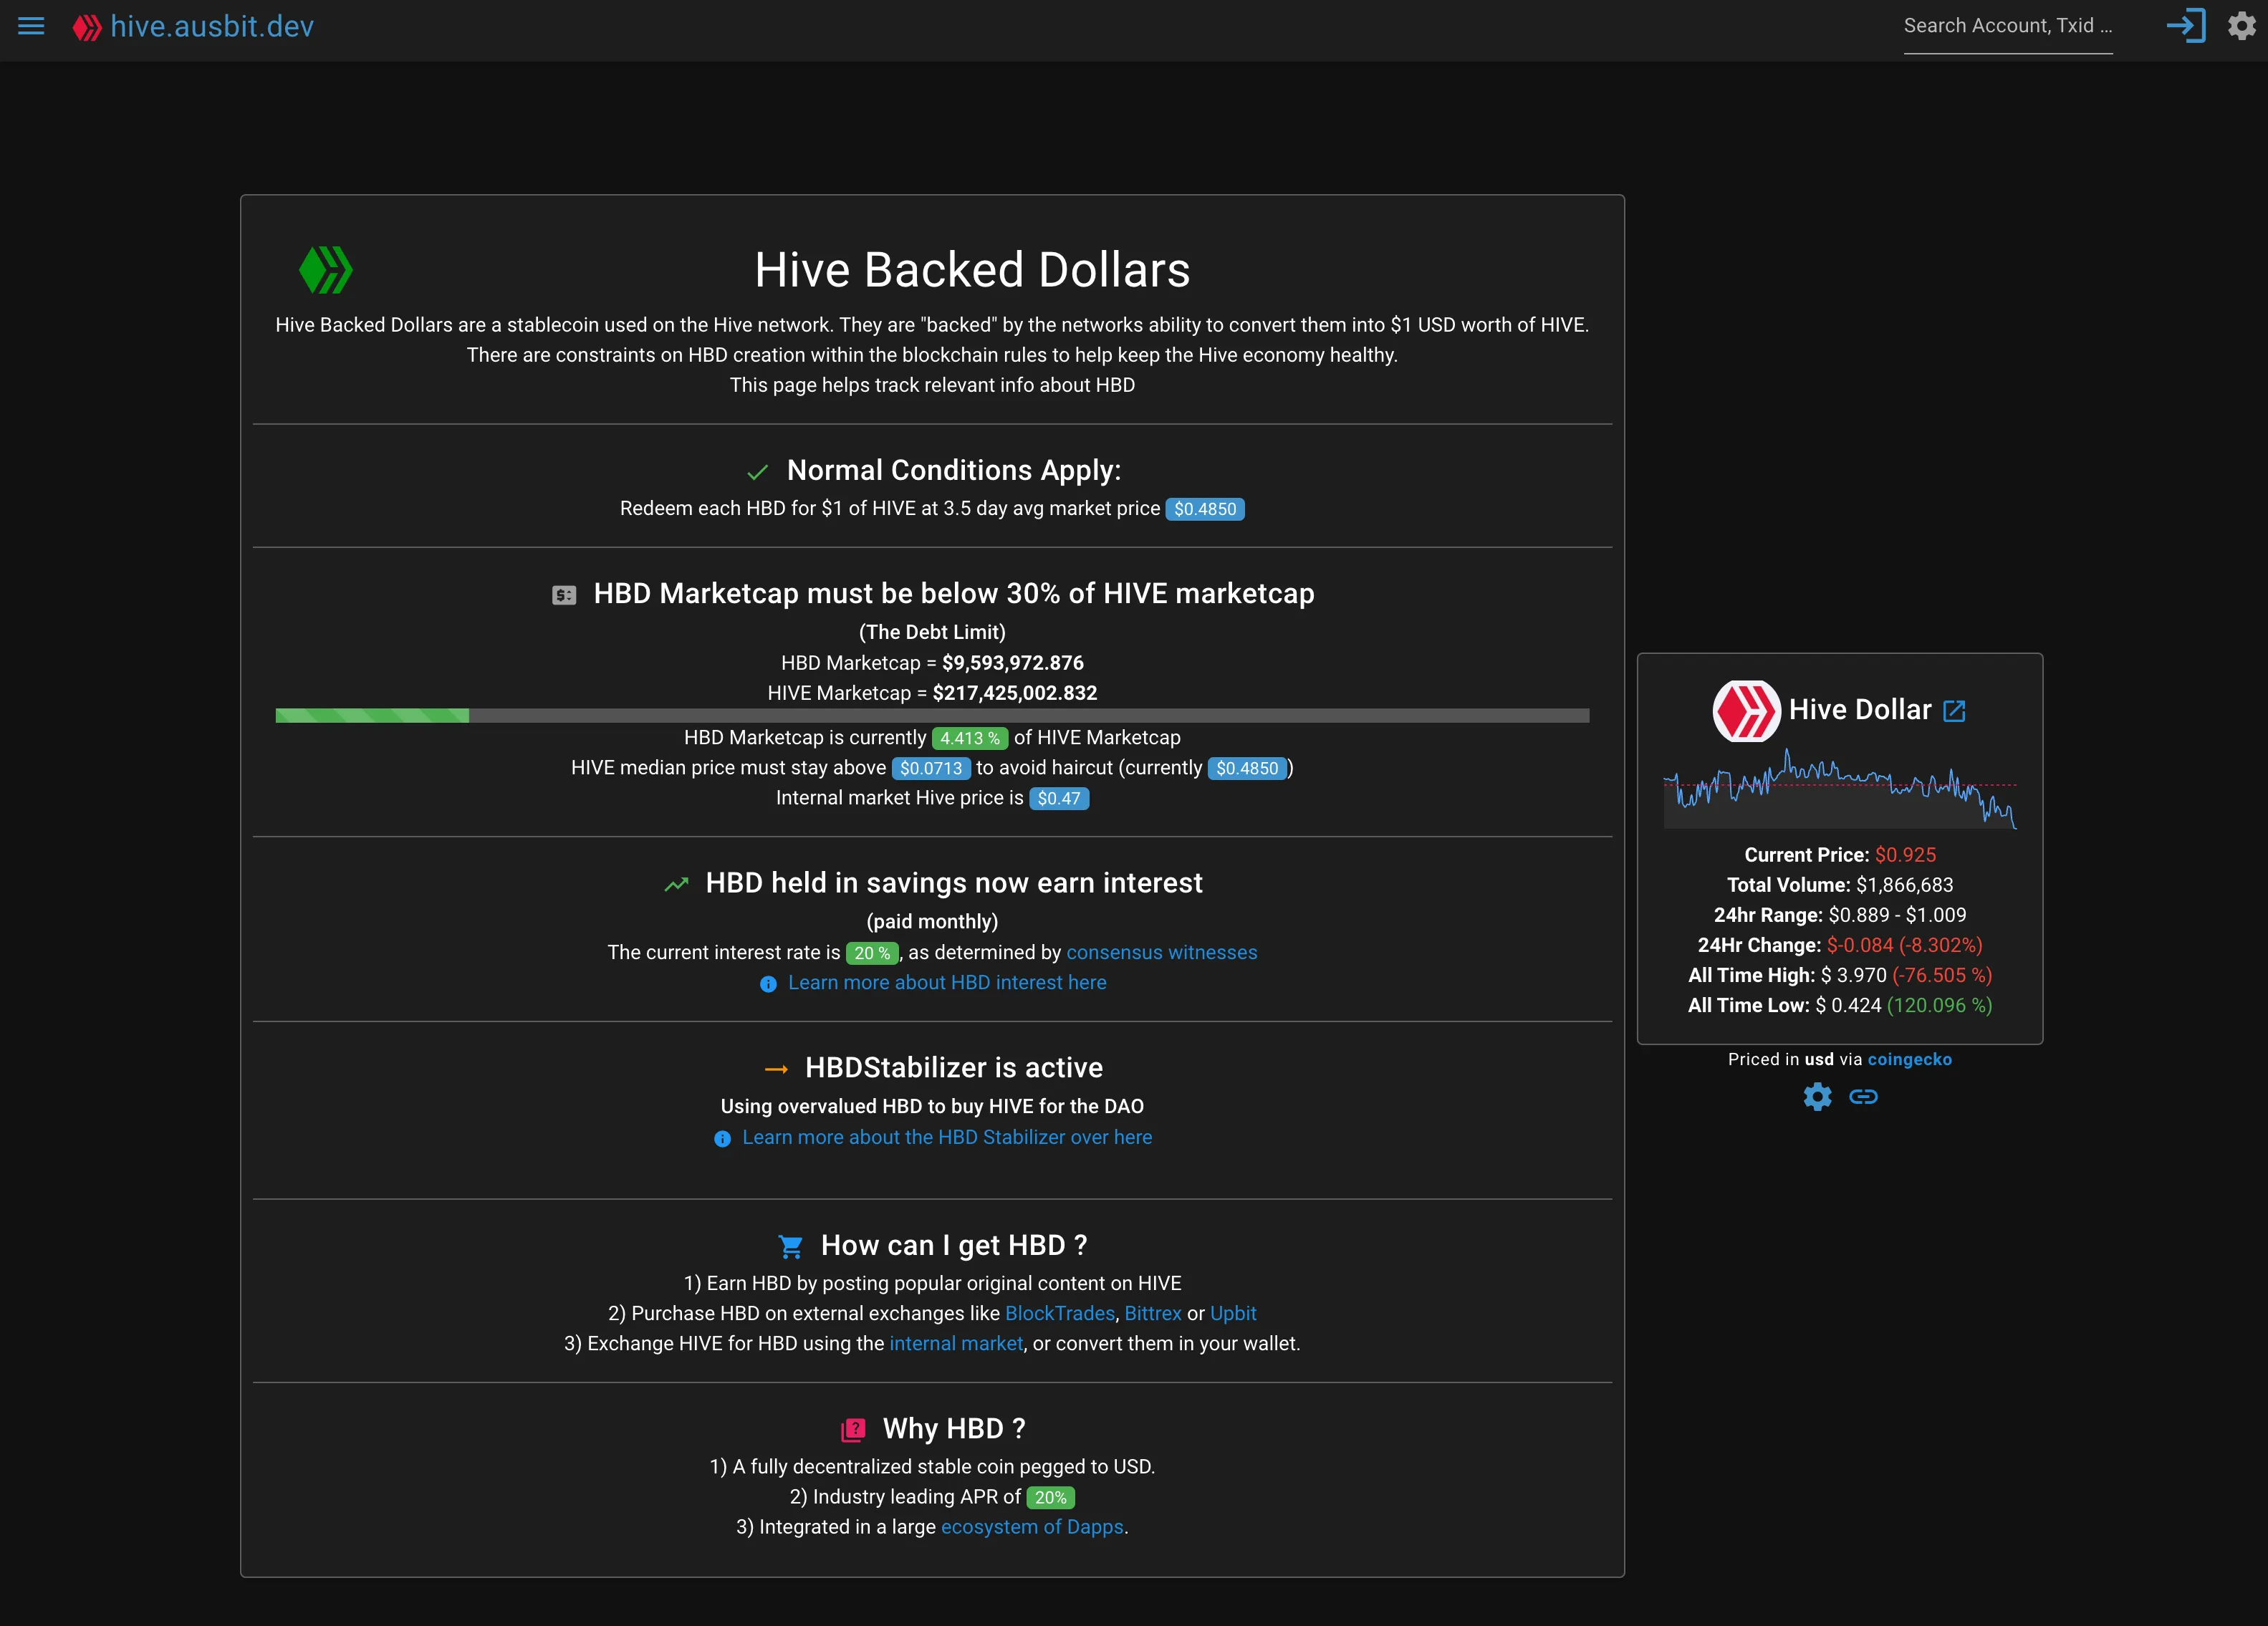
Task: Click the login arrow icon
Action: coord(2186,26)
